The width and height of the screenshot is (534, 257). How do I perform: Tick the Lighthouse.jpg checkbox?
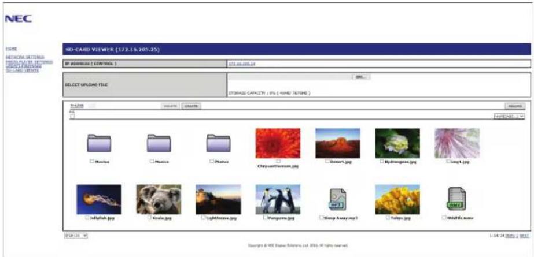coord(203,218)
